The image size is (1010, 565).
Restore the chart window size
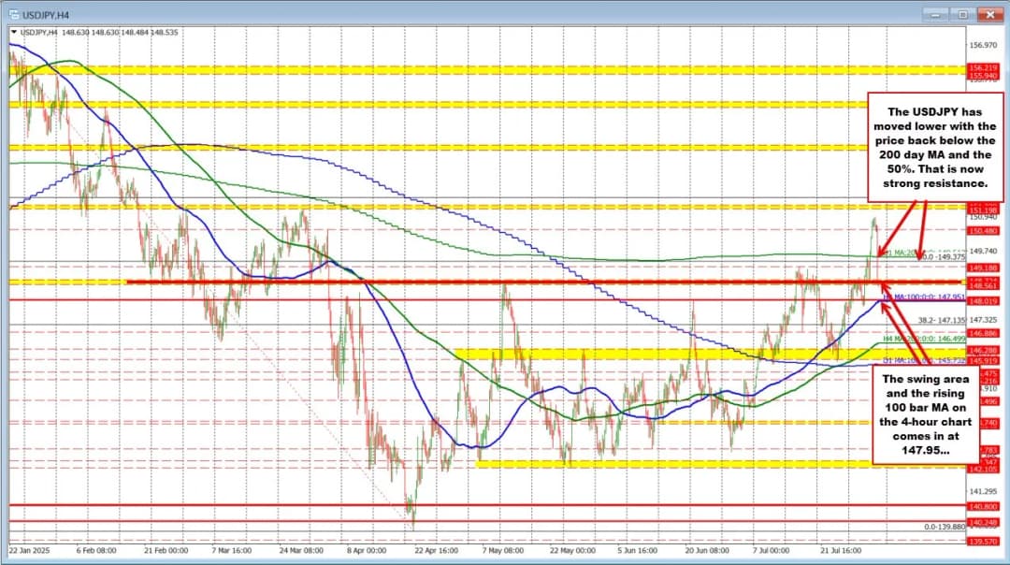(x=960, y=14)
